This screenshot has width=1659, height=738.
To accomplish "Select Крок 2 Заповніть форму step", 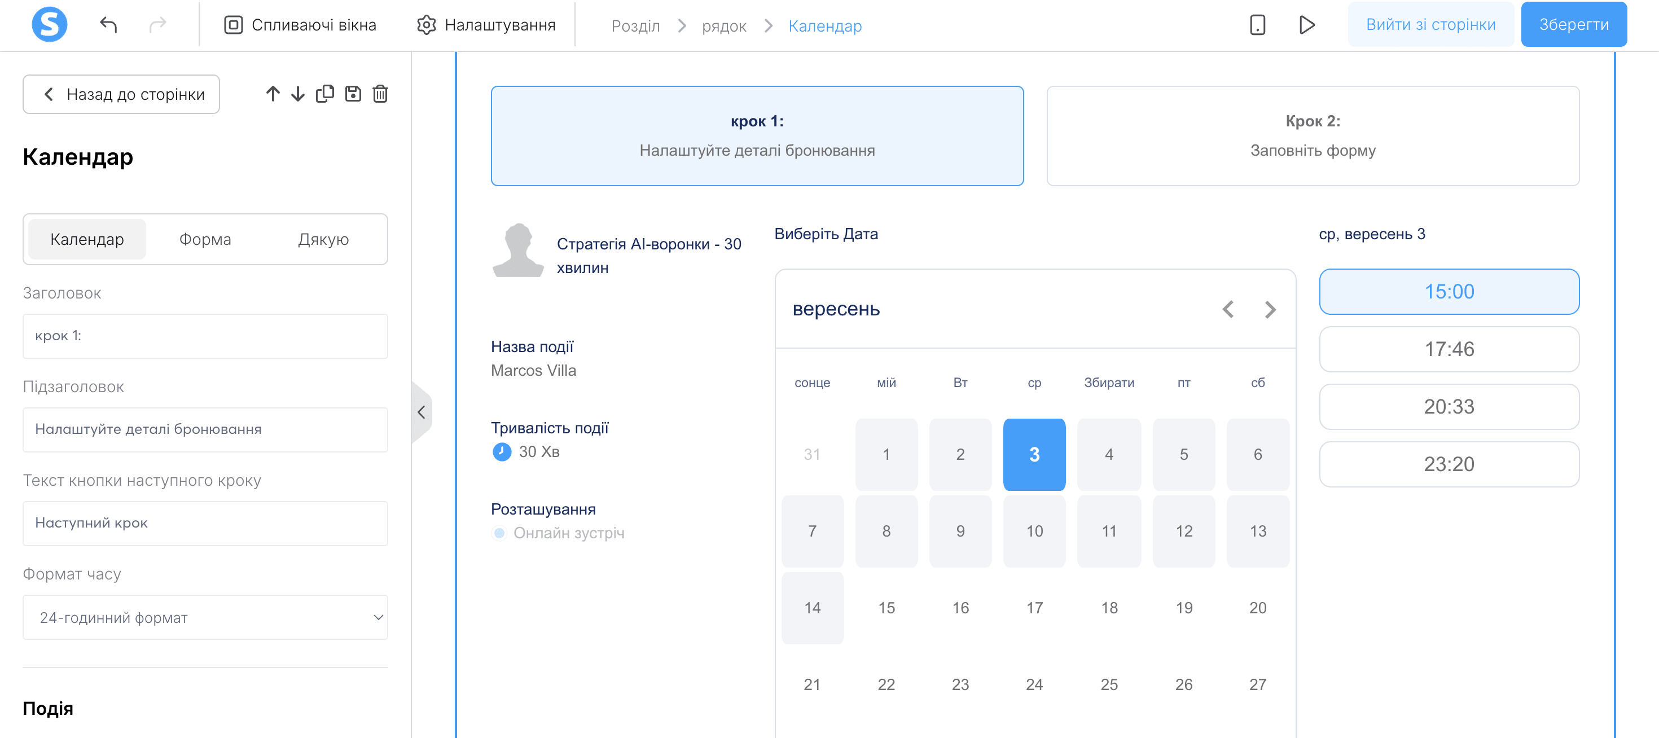I will [x=1313, y=136].
